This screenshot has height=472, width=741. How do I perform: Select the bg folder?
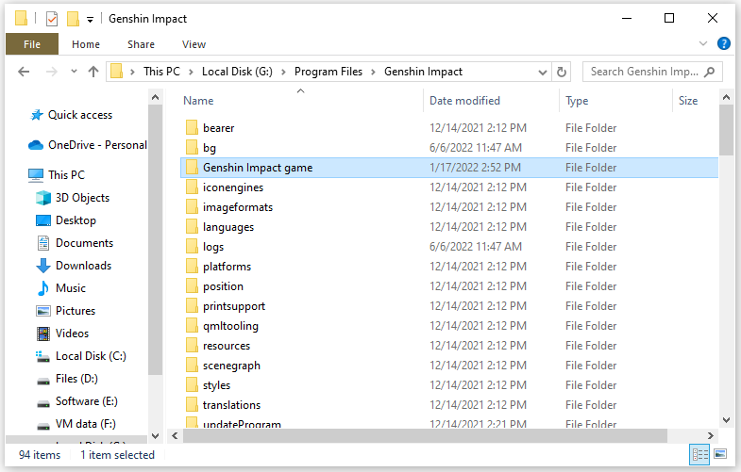click(449, 148)
